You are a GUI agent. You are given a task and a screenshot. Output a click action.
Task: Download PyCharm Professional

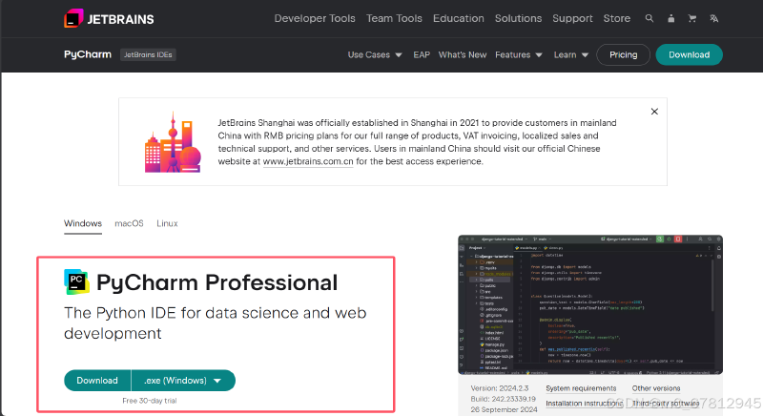point(97,381)
